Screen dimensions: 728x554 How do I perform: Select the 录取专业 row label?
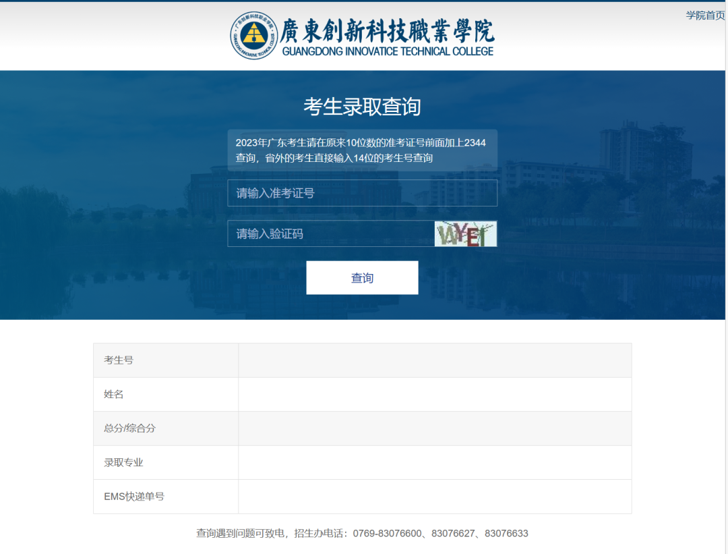click(x=123, y=462)
